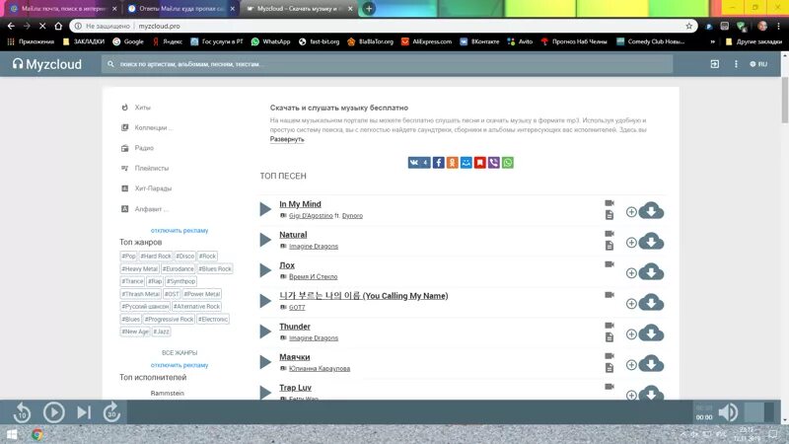The width and height of the screenshot is (789, 444).
Task: Mute the player with speaker icon
Action: click(728, 412)
